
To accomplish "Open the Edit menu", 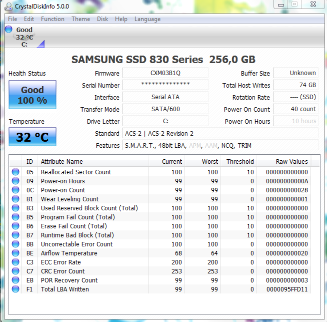I will (29, 19).
